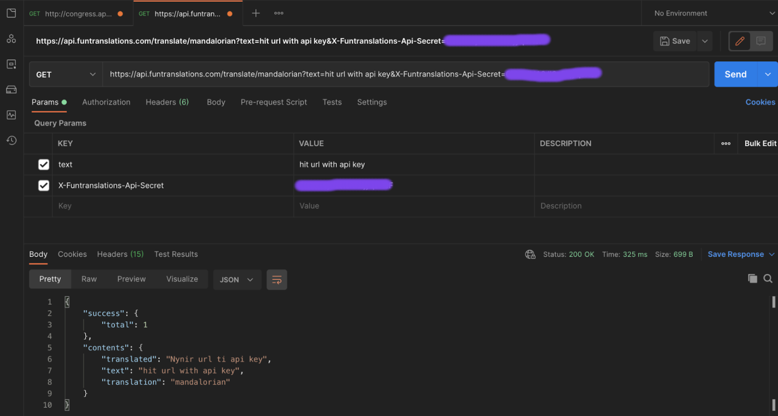Open tab options three-dot menu
Image resolution: width=778 pixels, height=416 pixels.
[279, 13]
